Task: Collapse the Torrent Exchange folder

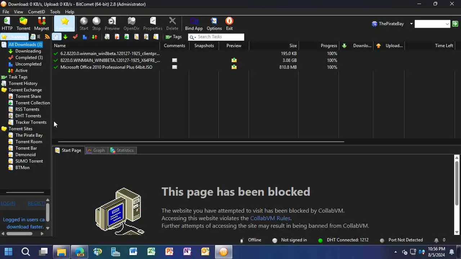Action: [4, 90]
